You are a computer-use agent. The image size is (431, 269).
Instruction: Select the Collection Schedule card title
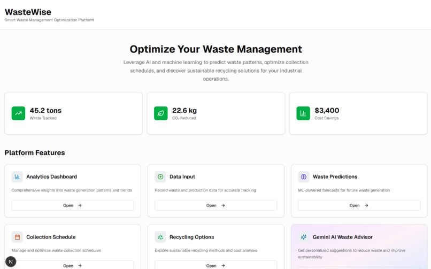pyautogui.click(x=51, y=237)
